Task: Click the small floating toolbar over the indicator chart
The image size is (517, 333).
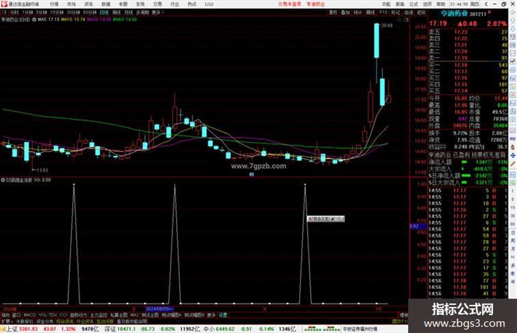Action: point(326,219)
